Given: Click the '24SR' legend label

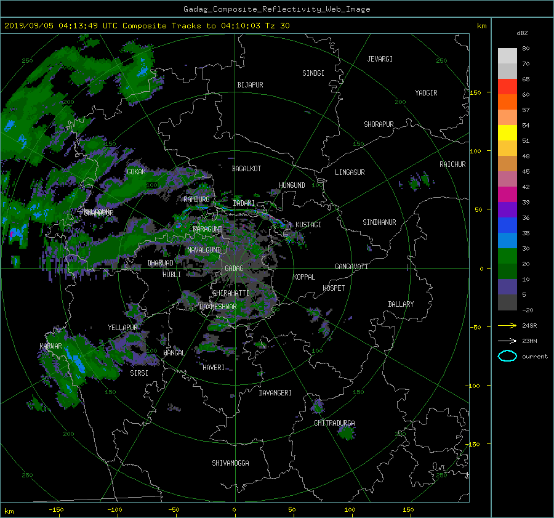Looking at the screenshot, I should tap(529, 326).
